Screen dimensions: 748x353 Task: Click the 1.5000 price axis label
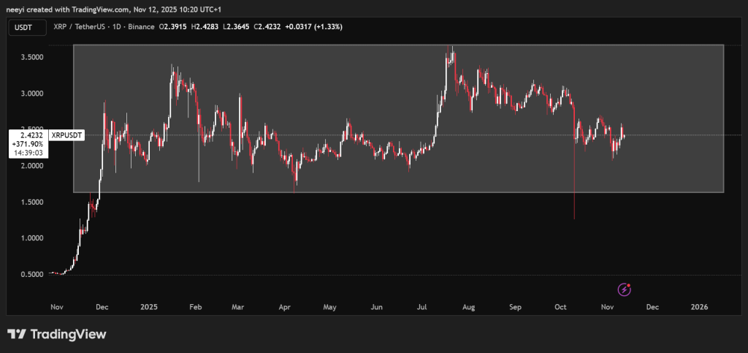point(29,202)
